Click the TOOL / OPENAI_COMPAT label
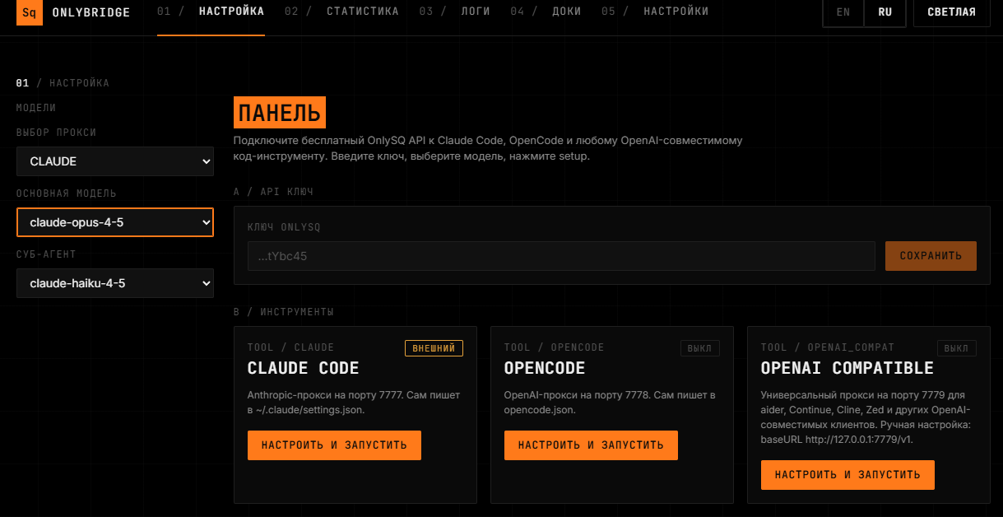The height and width of the screenshot is (517, 1003). click(x=828, y=347)
